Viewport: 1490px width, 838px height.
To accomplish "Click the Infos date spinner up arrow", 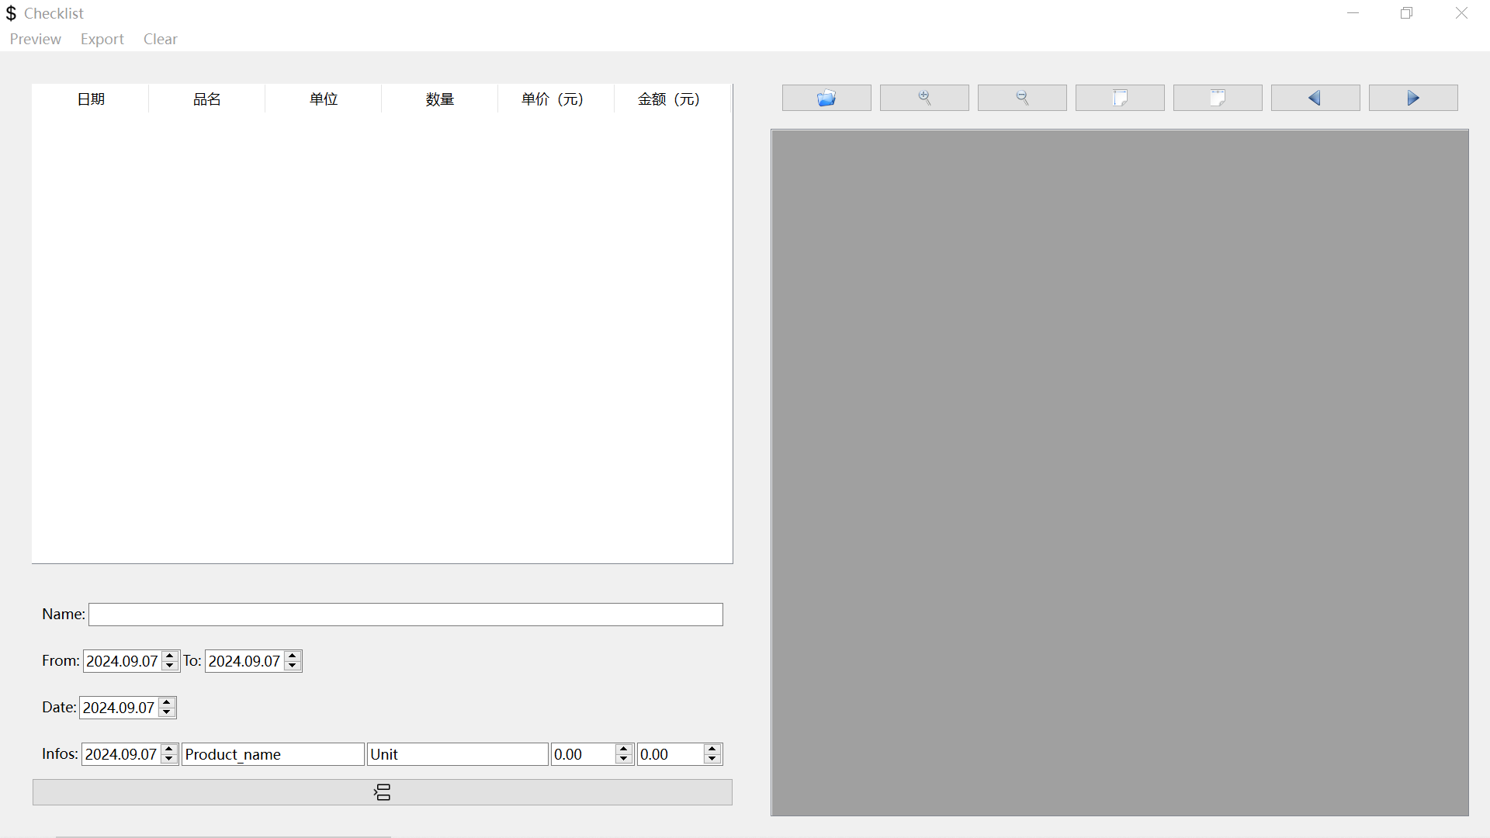I will (x=169, y=749).
